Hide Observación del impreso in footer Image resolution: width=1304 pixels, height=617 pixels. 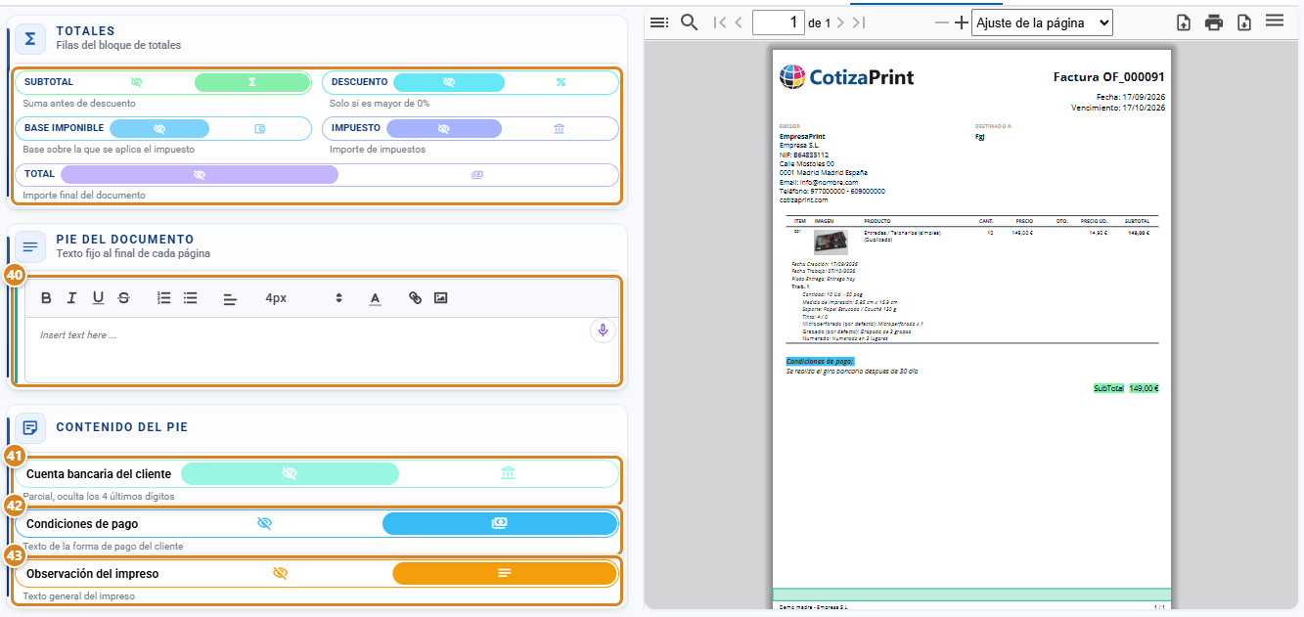point(281,573)
